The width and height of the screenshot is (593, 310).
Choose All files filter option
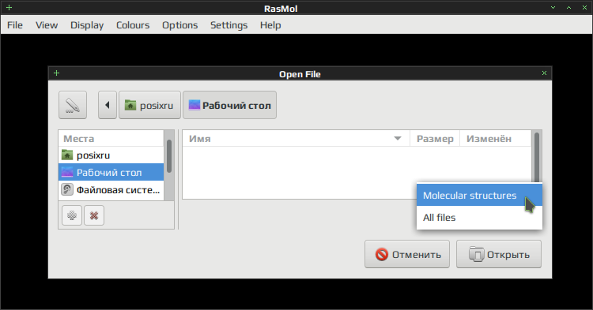pyautogui.click(x=479, y=218)
